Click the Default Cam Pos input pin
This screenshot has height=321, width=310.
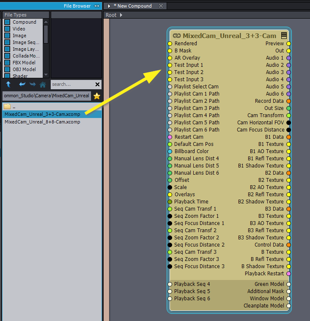coord(170,144)
